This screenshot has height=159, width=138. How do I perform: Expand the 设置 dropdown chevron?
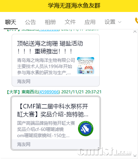(120, 22)
